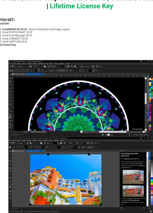The image size is (153, 213).
Task: Click the home icon beside Welcome Screen tab in CorelDRAW
Action: (x=13, y=74)
